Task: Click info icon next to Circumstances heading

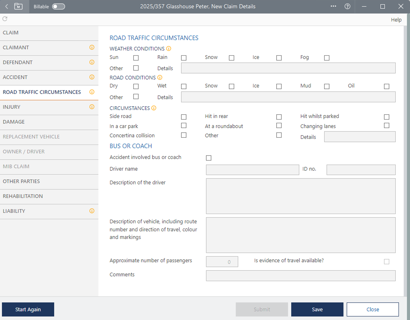Action: 154,108
